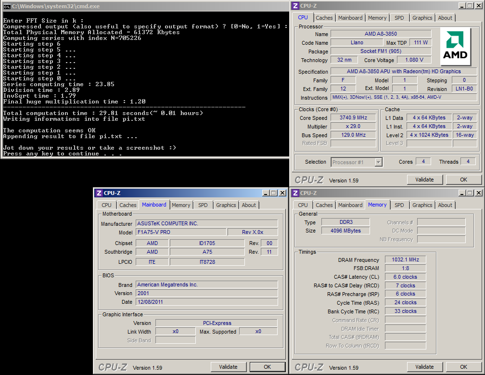
Task: Click the Rev X.0x field
Action: click(x=253, y=232)
